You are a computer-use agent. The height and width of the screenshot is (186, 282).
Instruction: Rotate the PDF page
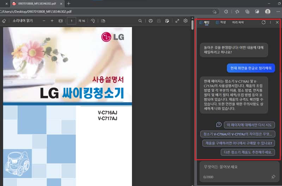point(93,21)
